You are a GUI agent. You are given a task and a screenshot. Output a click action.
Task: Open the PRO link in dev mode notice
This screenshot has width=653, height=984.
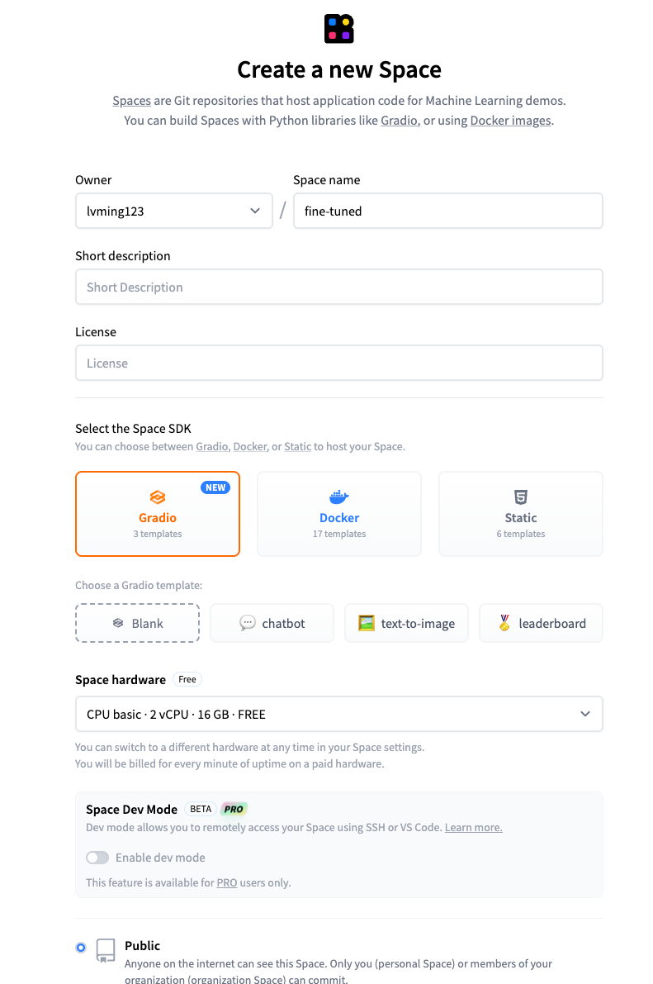226,882
